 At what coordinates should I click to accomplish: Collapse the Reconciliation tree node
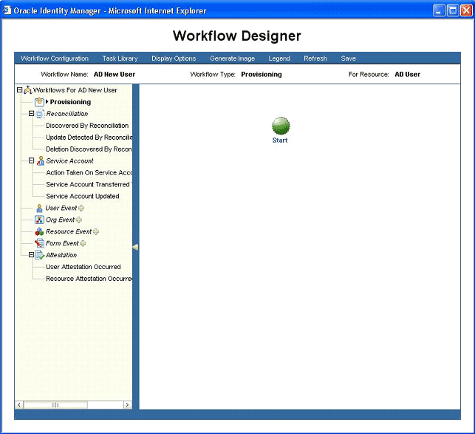[31, 113]
